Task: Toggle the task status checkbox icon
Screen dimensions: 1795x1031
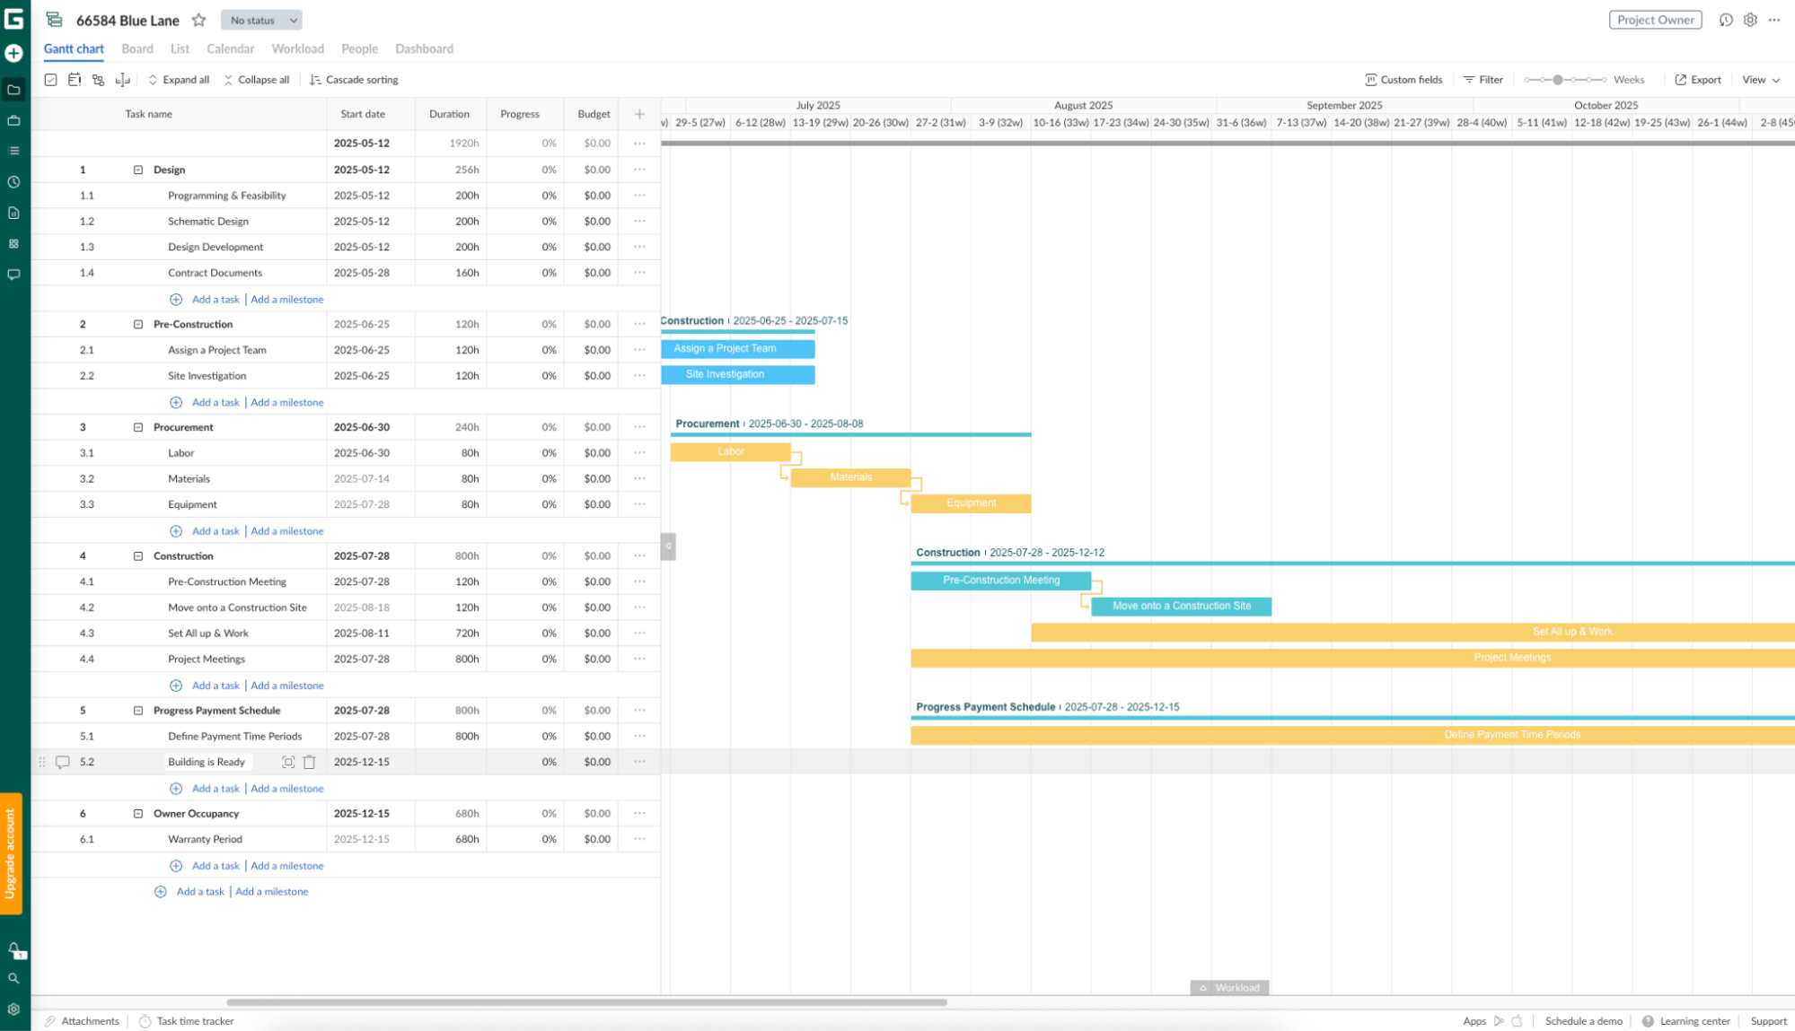Action: [50, 80]
